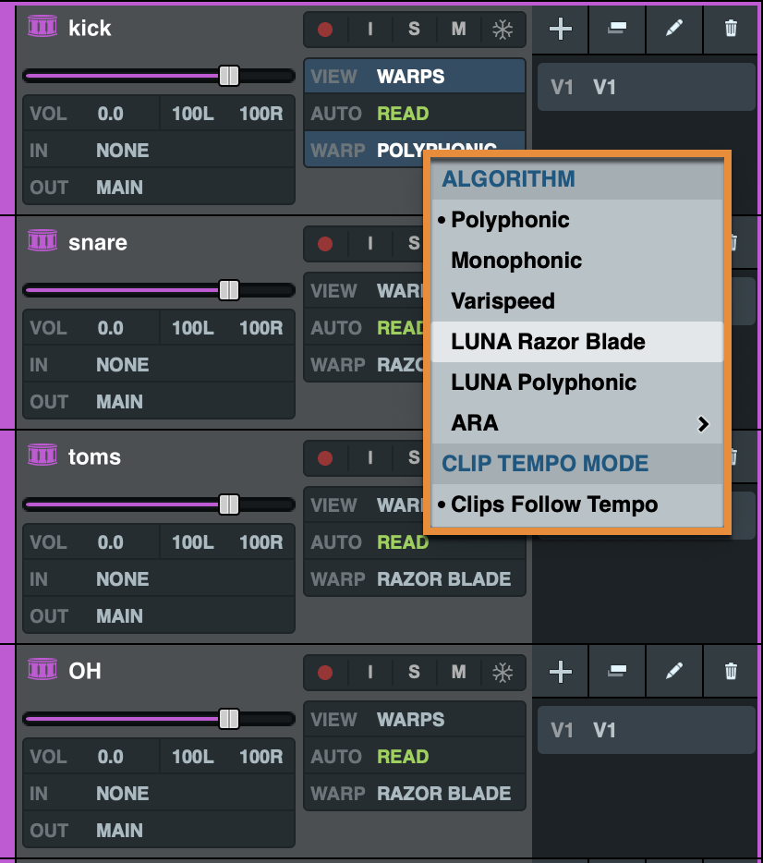The width and height of the screenshot is (763, 863).
Task: Click the trash icon on OH track
Action: click(731, 672)
